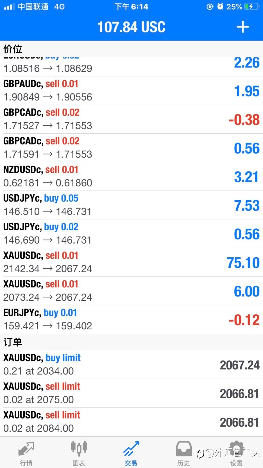Open USDJPYc buy 0.05 position
The height and width of the screenshot is (468, 263).
tap(131, 205)
